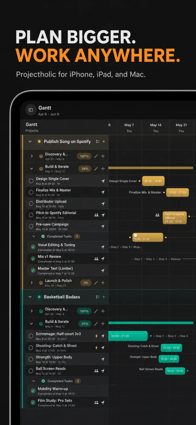Uncheck completed Mix v1 Review task
The width and height of the screenshot is (196, 425).
(33, 259)
